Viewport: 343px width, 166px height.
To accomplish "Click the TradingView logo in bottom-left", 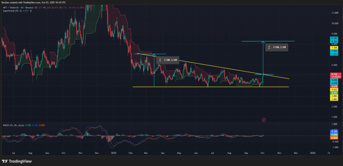I will tap(14, 160).
